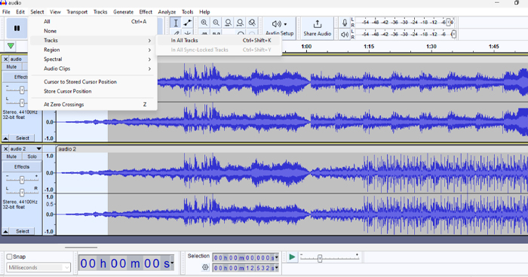This screenshot has width=528, height=277.
Task: Click the green timeline playhead arrow
Action: coord(11,46)
